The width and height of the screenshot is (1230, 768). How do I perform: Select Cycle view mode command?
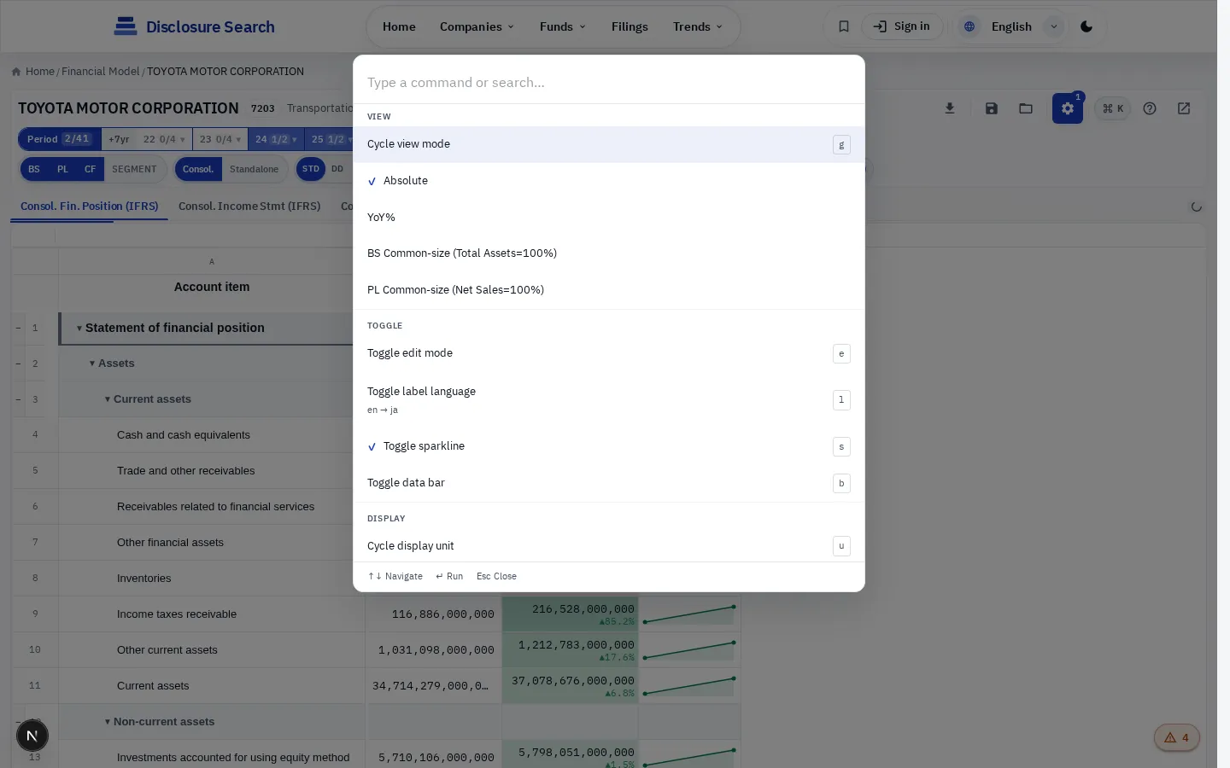click(x=609, y=144)
